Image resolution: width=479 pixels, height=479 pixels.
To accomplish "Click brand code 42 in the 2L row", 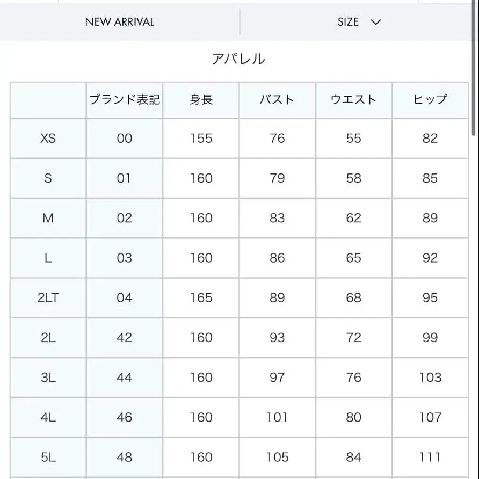I will click(x=124, y=337).
